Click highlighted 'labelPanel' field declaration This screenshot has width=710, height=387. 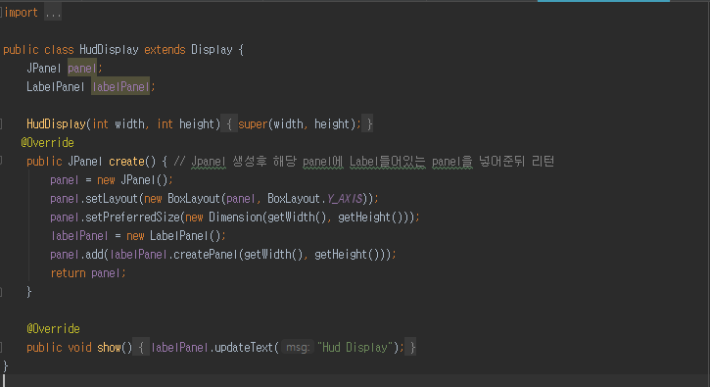(120, 86)
